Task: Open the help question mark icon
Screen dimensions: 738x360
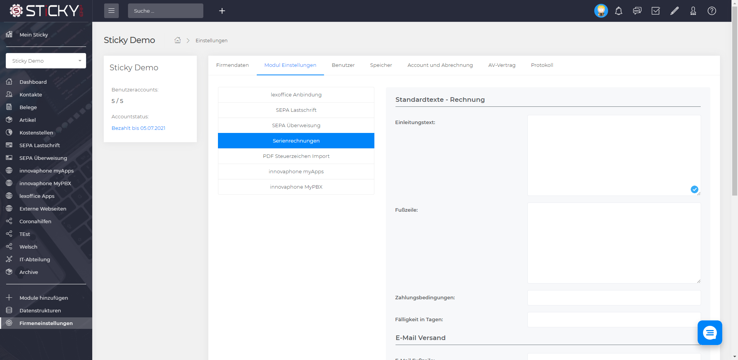Action: [712, 11]
